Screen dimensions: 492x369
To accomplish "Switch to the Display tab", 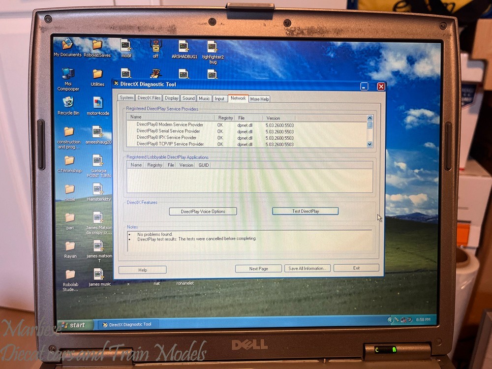I will click(x=171, y=98).
